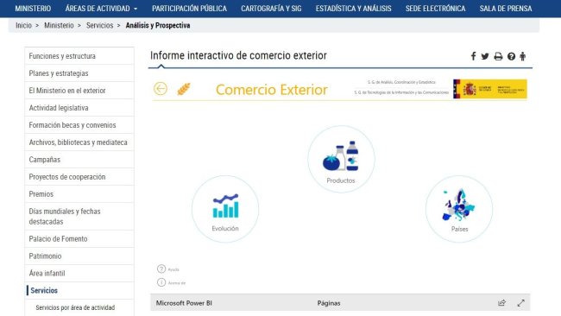Open Planes y estrategias sidebar link
561x316 pixels.
coord(79,73)
